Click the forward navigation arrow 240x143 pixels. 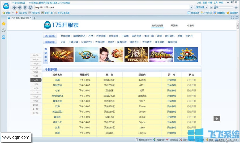[x=20, y=7]
